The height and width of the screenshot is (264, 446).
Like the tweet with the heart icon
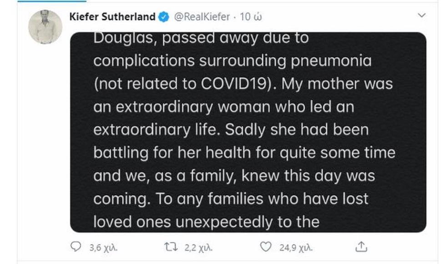click(265, 247)
